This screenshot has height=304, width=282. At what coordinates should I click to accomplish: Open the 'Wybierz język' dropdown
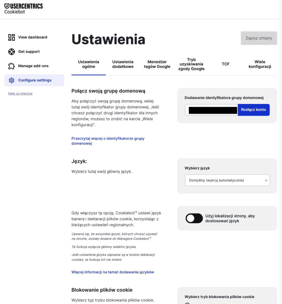point(227,180)
